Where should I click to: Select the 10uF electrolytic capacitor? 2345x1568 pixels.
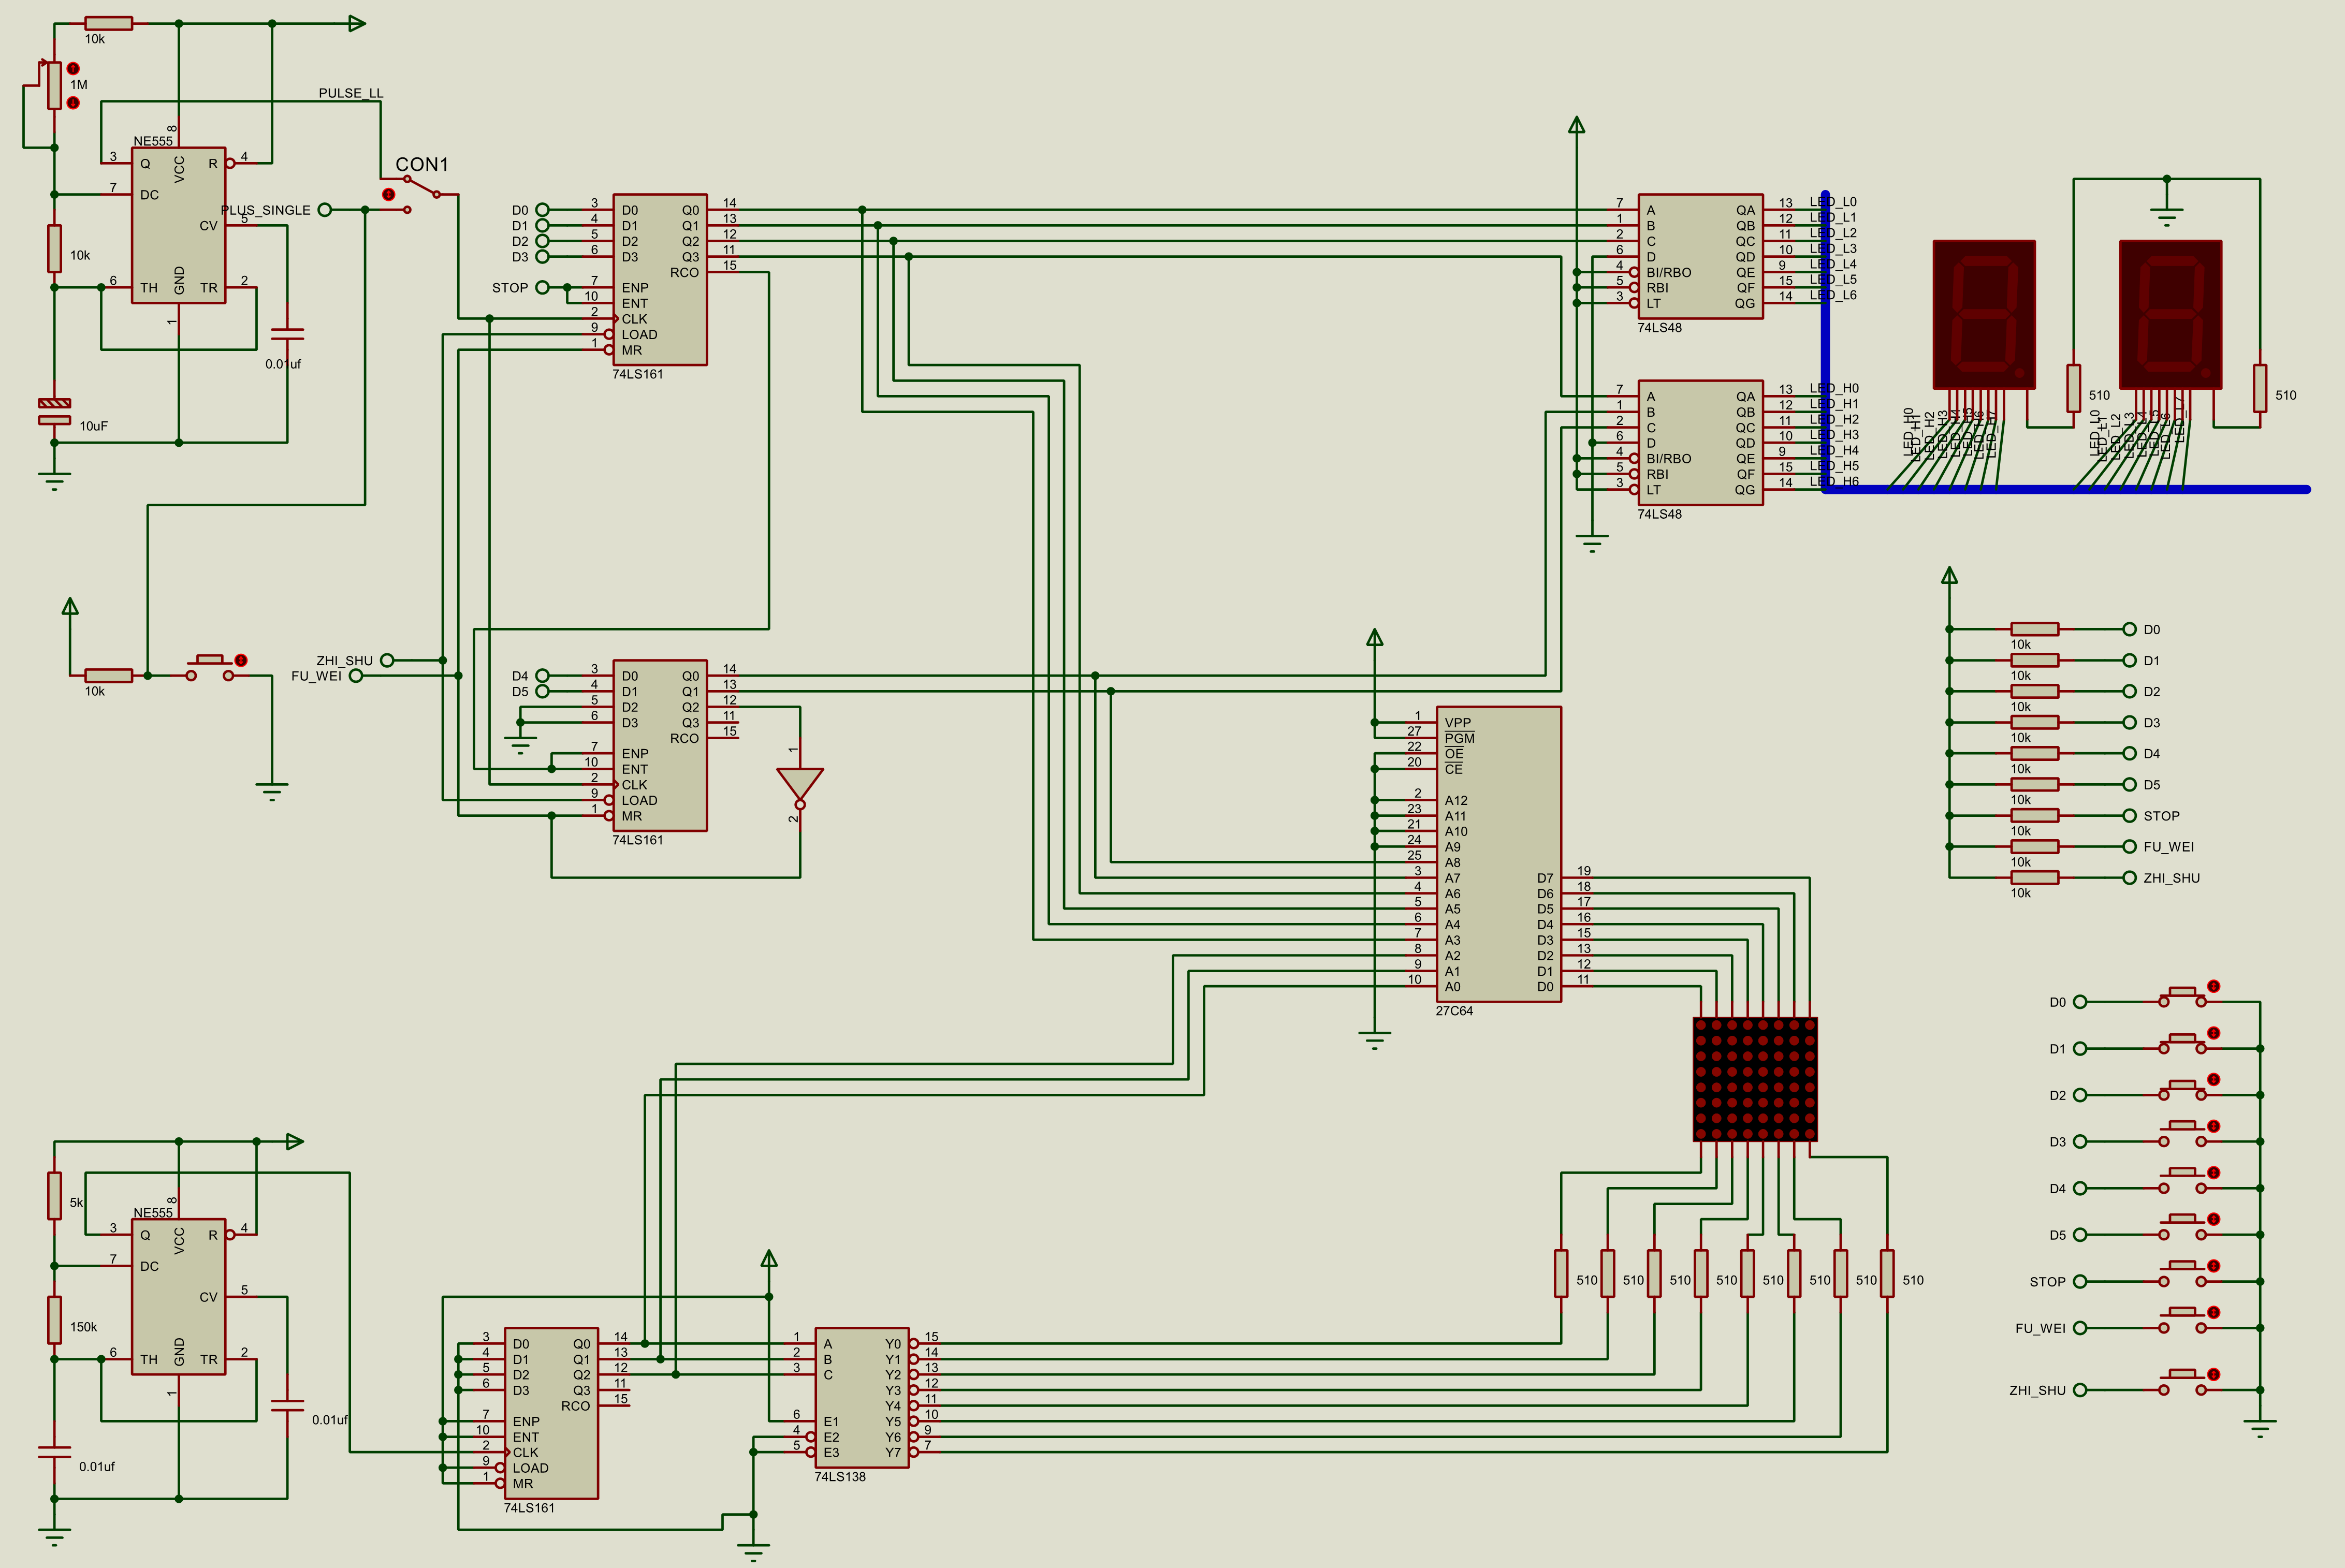[x=54, y=411]
